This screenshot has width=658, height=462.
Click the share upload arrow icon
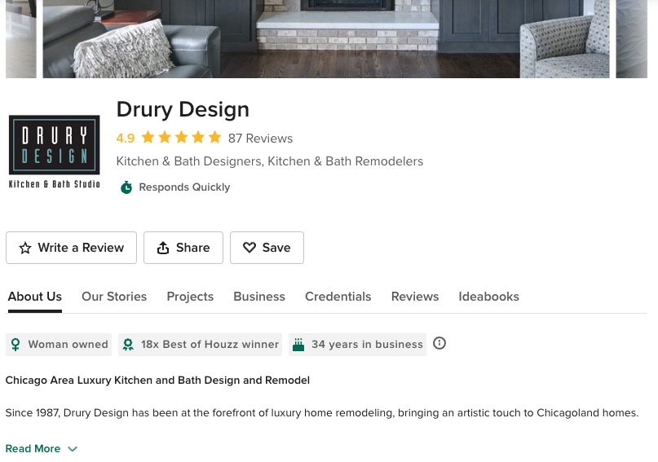[163, 248]
